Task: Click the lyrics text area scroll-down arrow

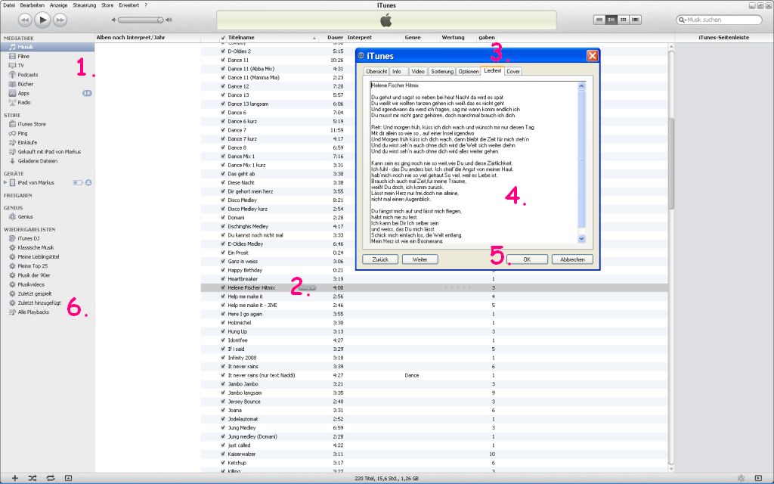Action: point(581,239)
